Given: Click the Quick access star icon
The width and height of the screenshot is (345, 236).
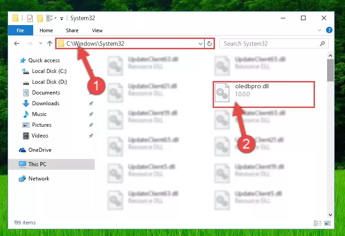Looking at the screenshot, I should pos(23,60).
